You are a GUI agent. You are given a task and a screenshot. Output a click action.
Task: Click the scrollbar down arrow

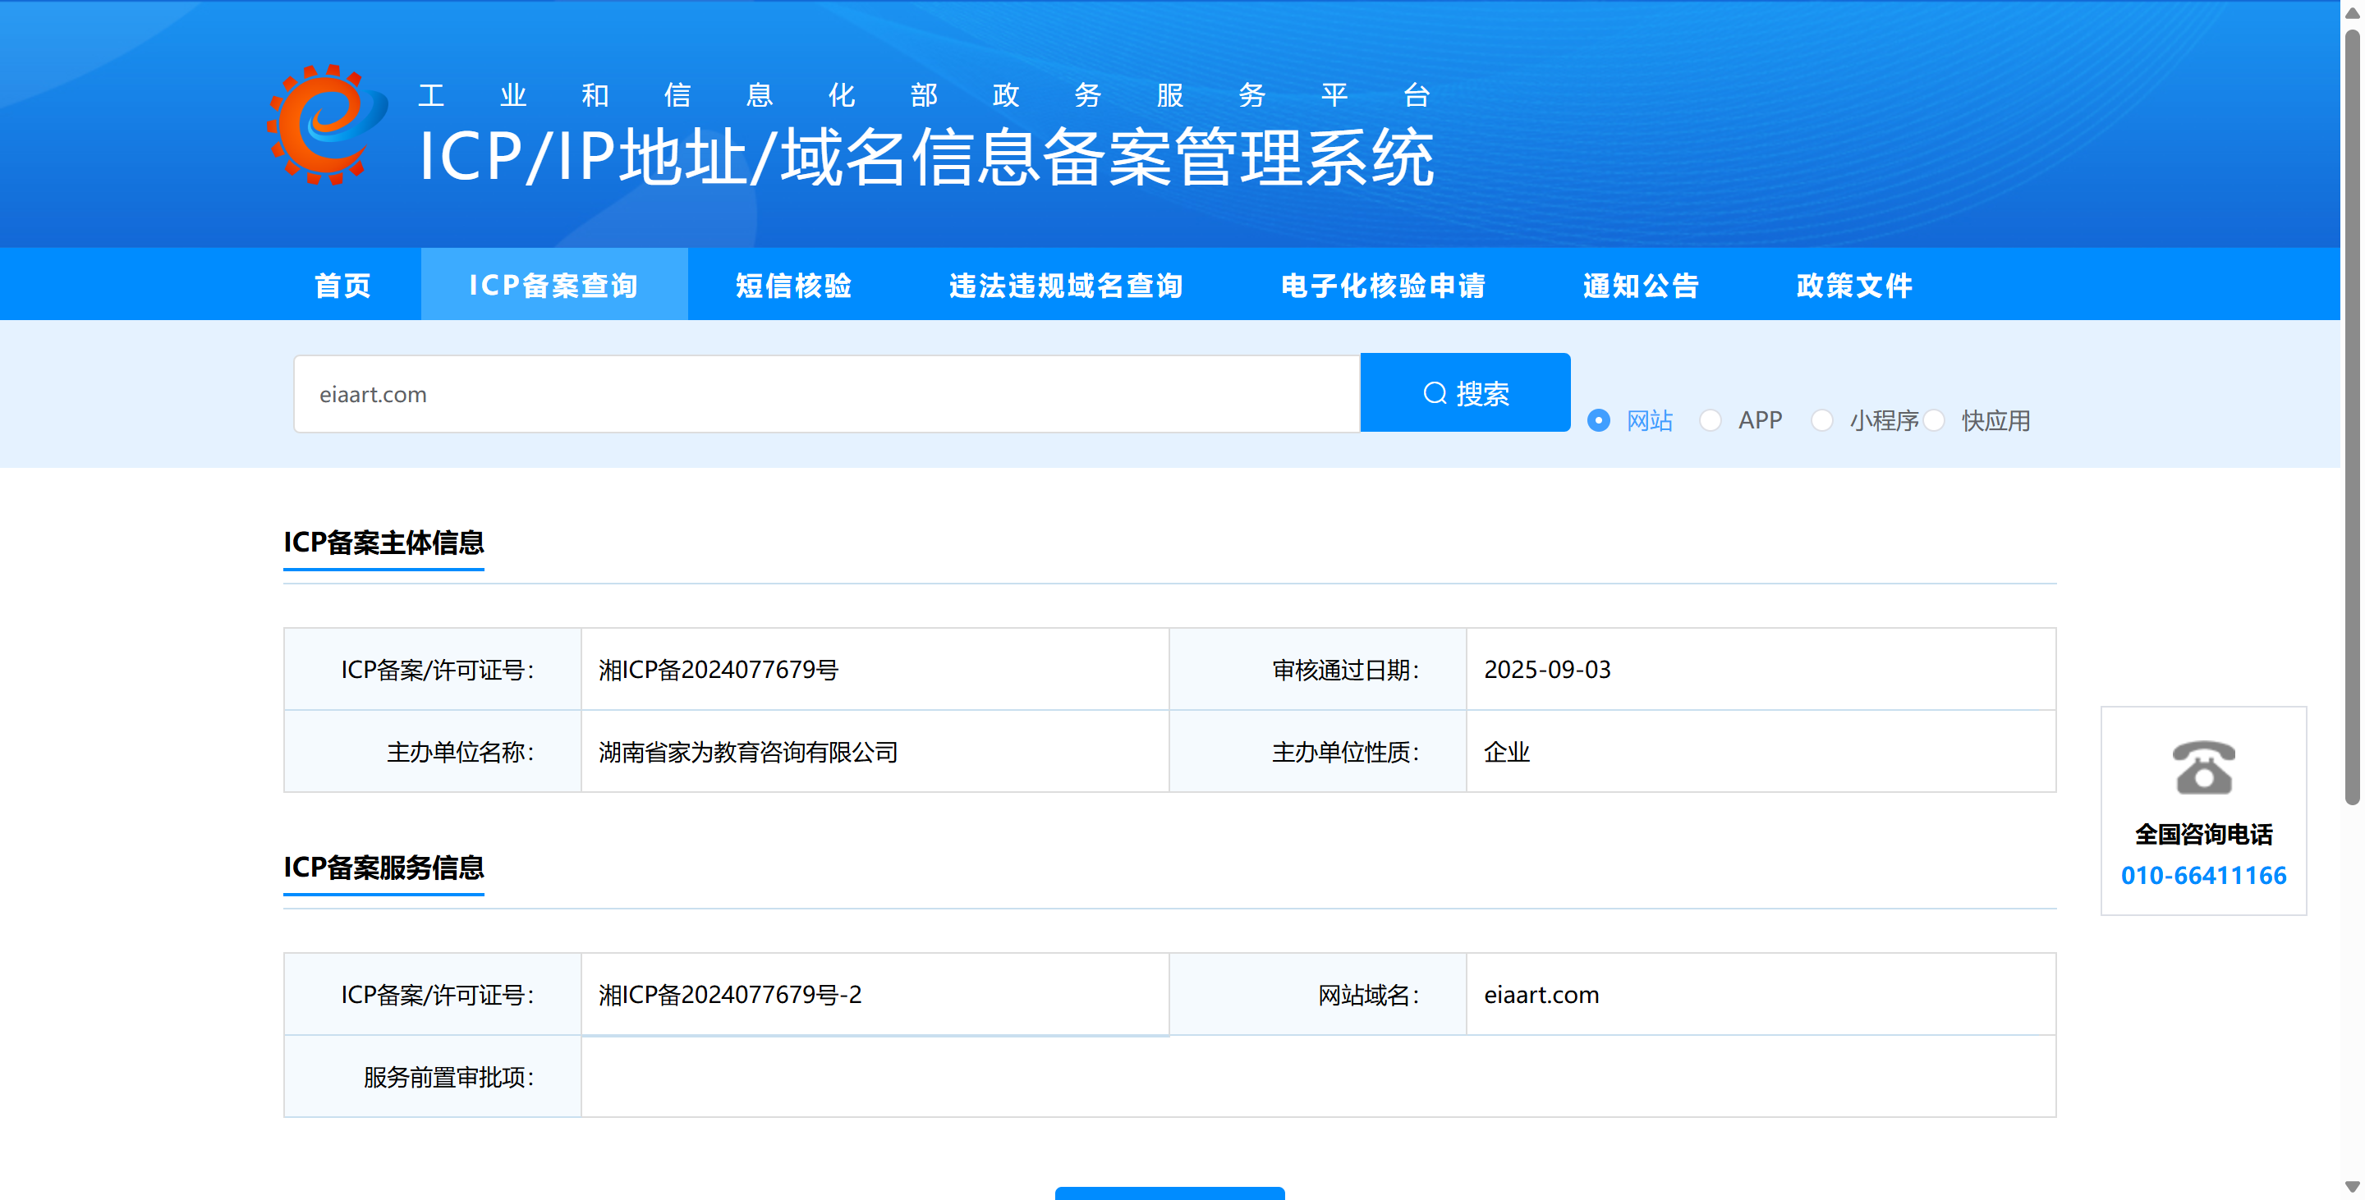point(2351,1187)
